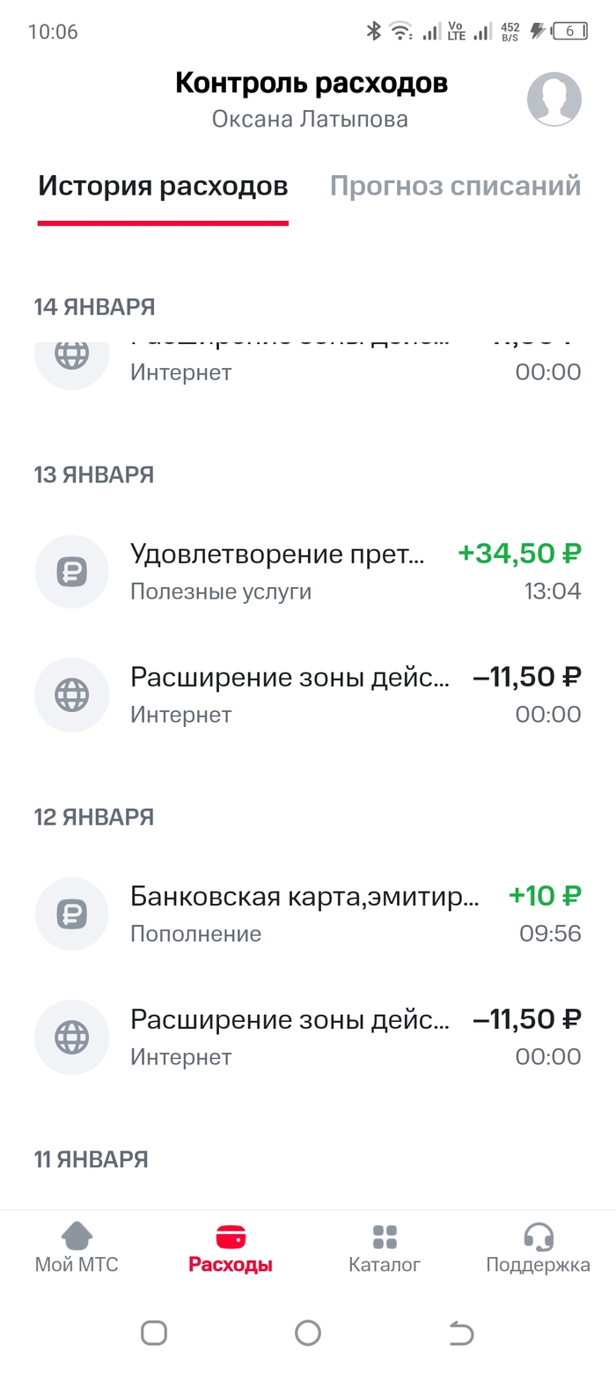Screen dimensions: 616x1374
Task: Open the Расходы wallet icon
Action: point(231,1236)
